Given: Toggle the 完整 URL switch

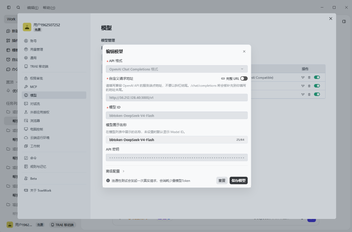Looking at the screenshot, I should tap(244, 79).
